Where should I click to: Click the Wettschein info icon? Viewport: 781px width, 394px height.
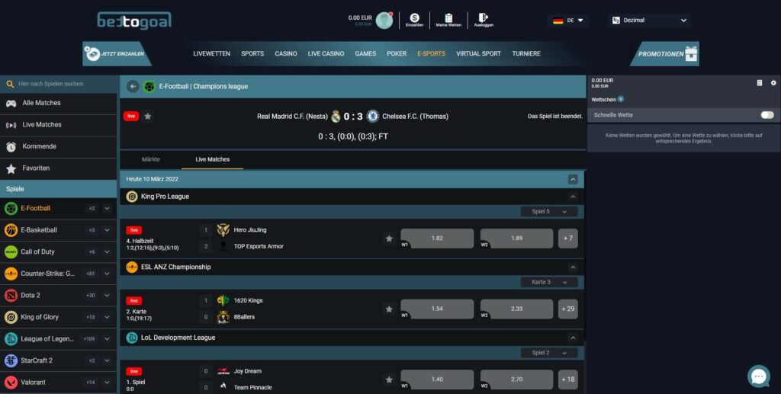pos(621,100)
